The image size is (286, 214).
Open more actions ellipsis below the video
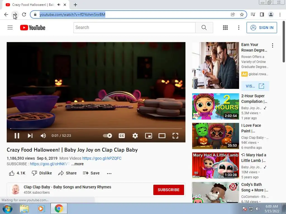click(x=109, y=173)
